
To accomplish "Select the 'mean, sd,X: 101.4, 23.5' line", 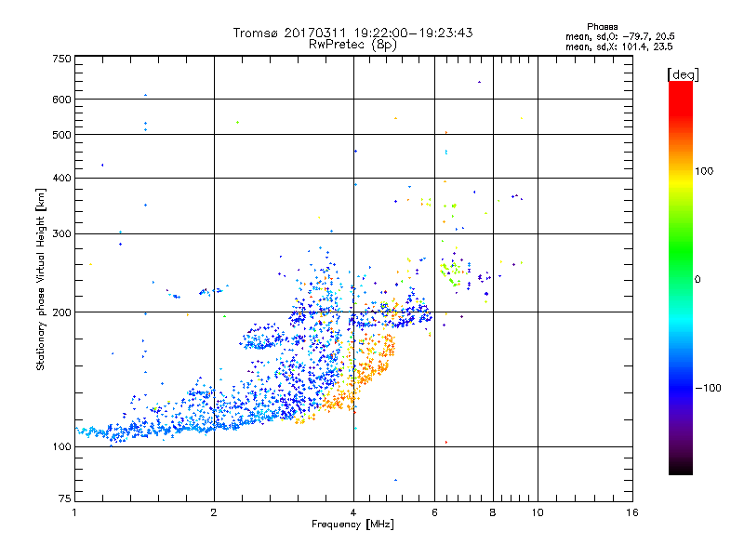I will tap(618, 46).
